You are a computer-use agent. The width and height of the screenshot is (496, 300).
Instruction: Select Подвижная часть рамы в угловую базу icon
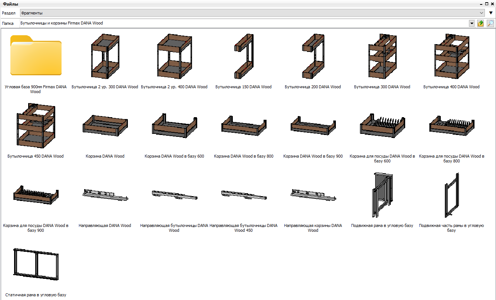pos(452,195)
